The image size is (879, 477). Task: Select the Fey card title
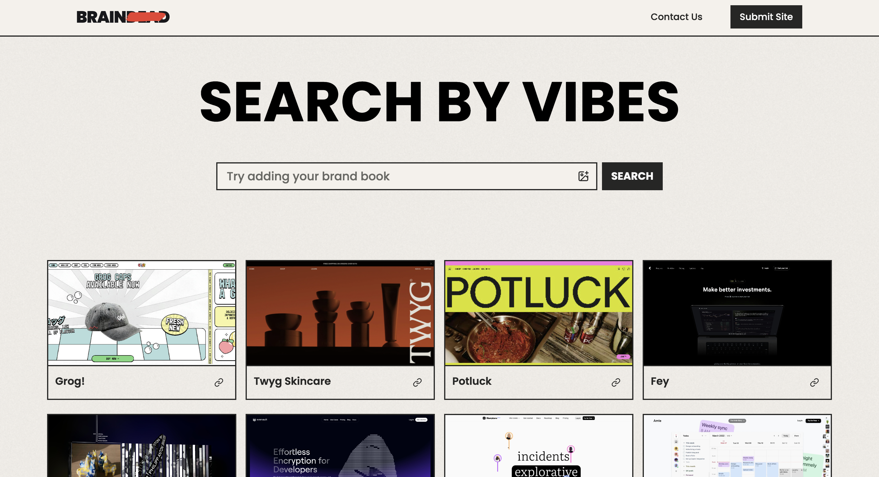coord(660,381)
